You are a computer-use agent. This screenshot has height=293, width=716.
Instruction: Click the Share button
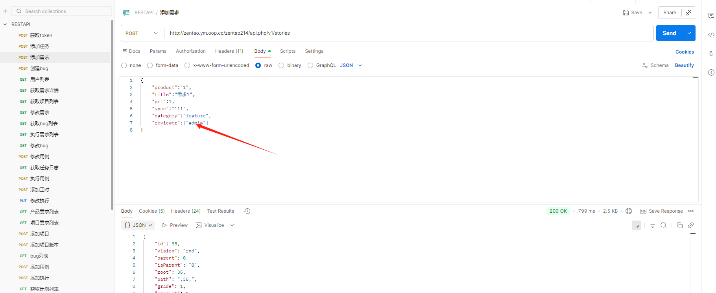(x=670, y=13)
